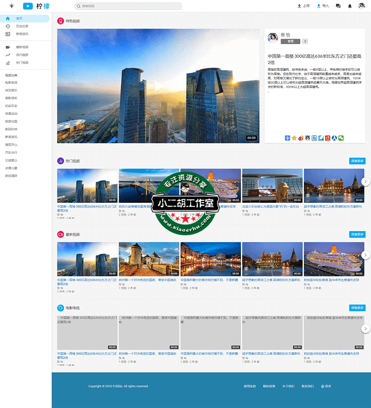Share via the WeChat icon
The width and height of the screenshot is (371, 408).
point(341,138)
